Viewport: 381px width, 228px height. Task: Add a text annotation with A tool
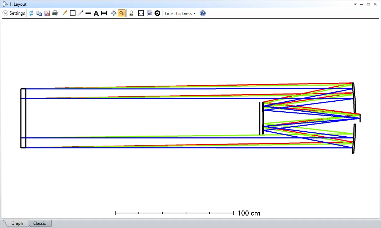96,13
